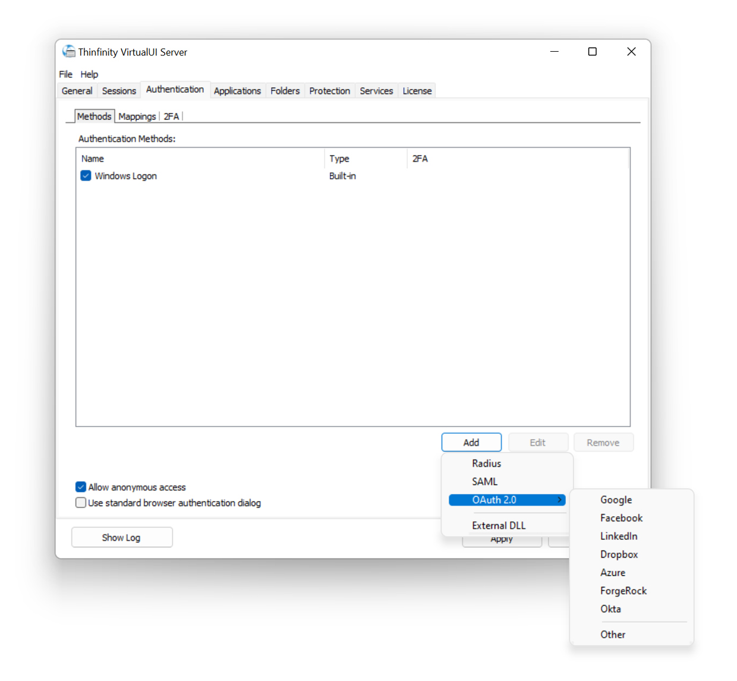Uncheck the Windows Logon method

[x=86, y=175]
